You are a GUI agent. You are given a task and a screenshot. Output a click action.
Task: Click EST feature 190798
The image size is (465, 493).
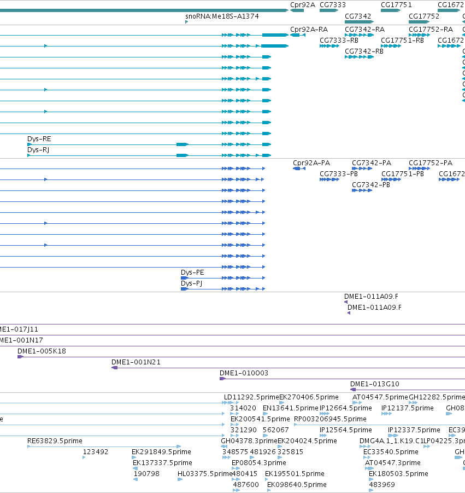point(136,479)
